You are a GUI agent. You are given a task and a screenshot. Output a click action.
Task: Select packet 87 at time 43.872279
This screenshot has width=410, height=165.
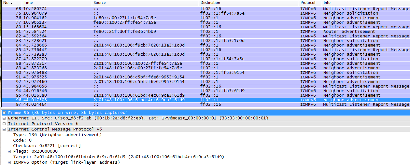pyautogui.click(x=205, y=59)
